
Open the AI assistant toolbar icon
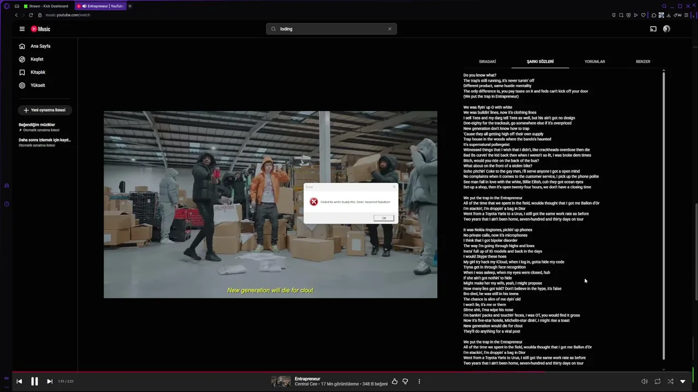pyautogui.click(x=678, y=15)
